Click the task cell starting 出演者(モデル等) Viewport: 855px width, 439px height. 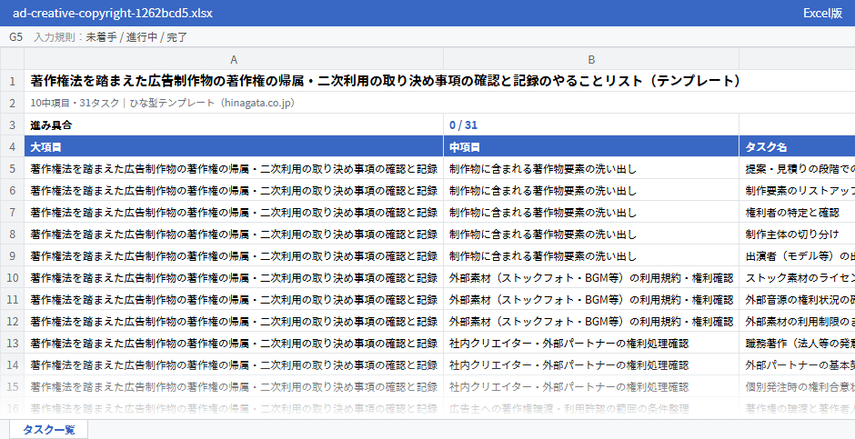[x=797, y=255]
